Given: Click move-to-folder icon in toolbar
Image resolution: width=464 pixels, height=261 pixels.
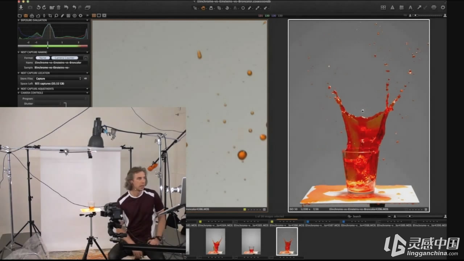Looking at the screenshot, I should click(52, 7).
